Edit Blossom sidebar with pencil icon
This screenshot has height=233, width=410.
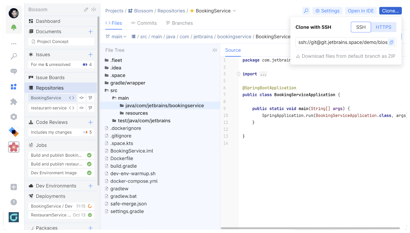(86, 9)
